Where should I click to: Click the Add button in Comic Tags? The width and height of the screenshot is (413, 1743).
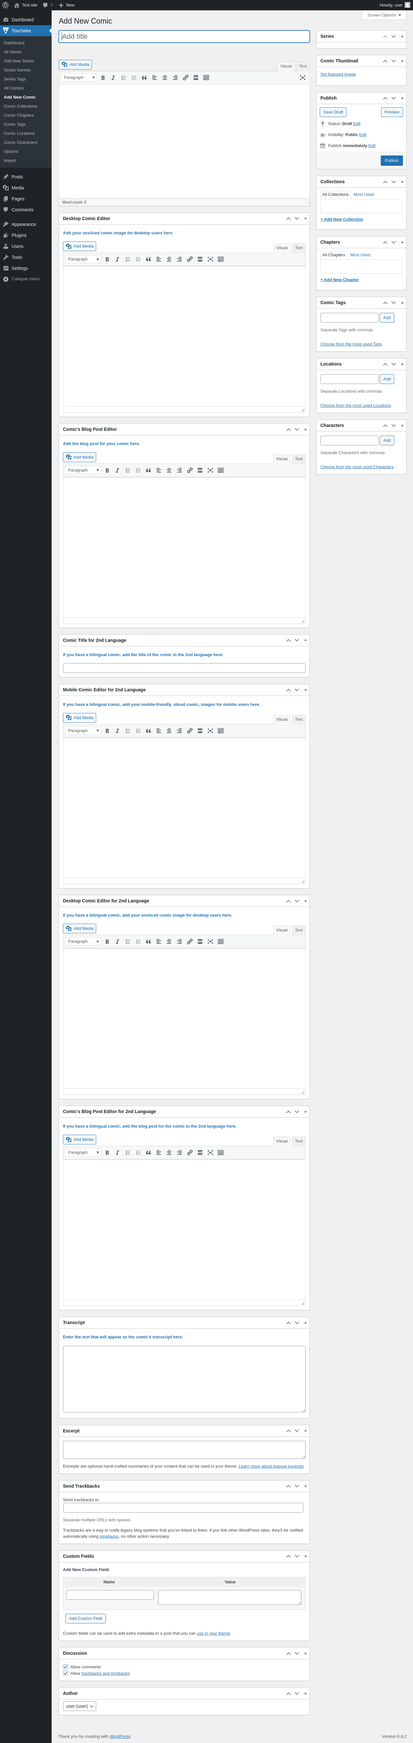pyautogui.click(x=387, y=317)
